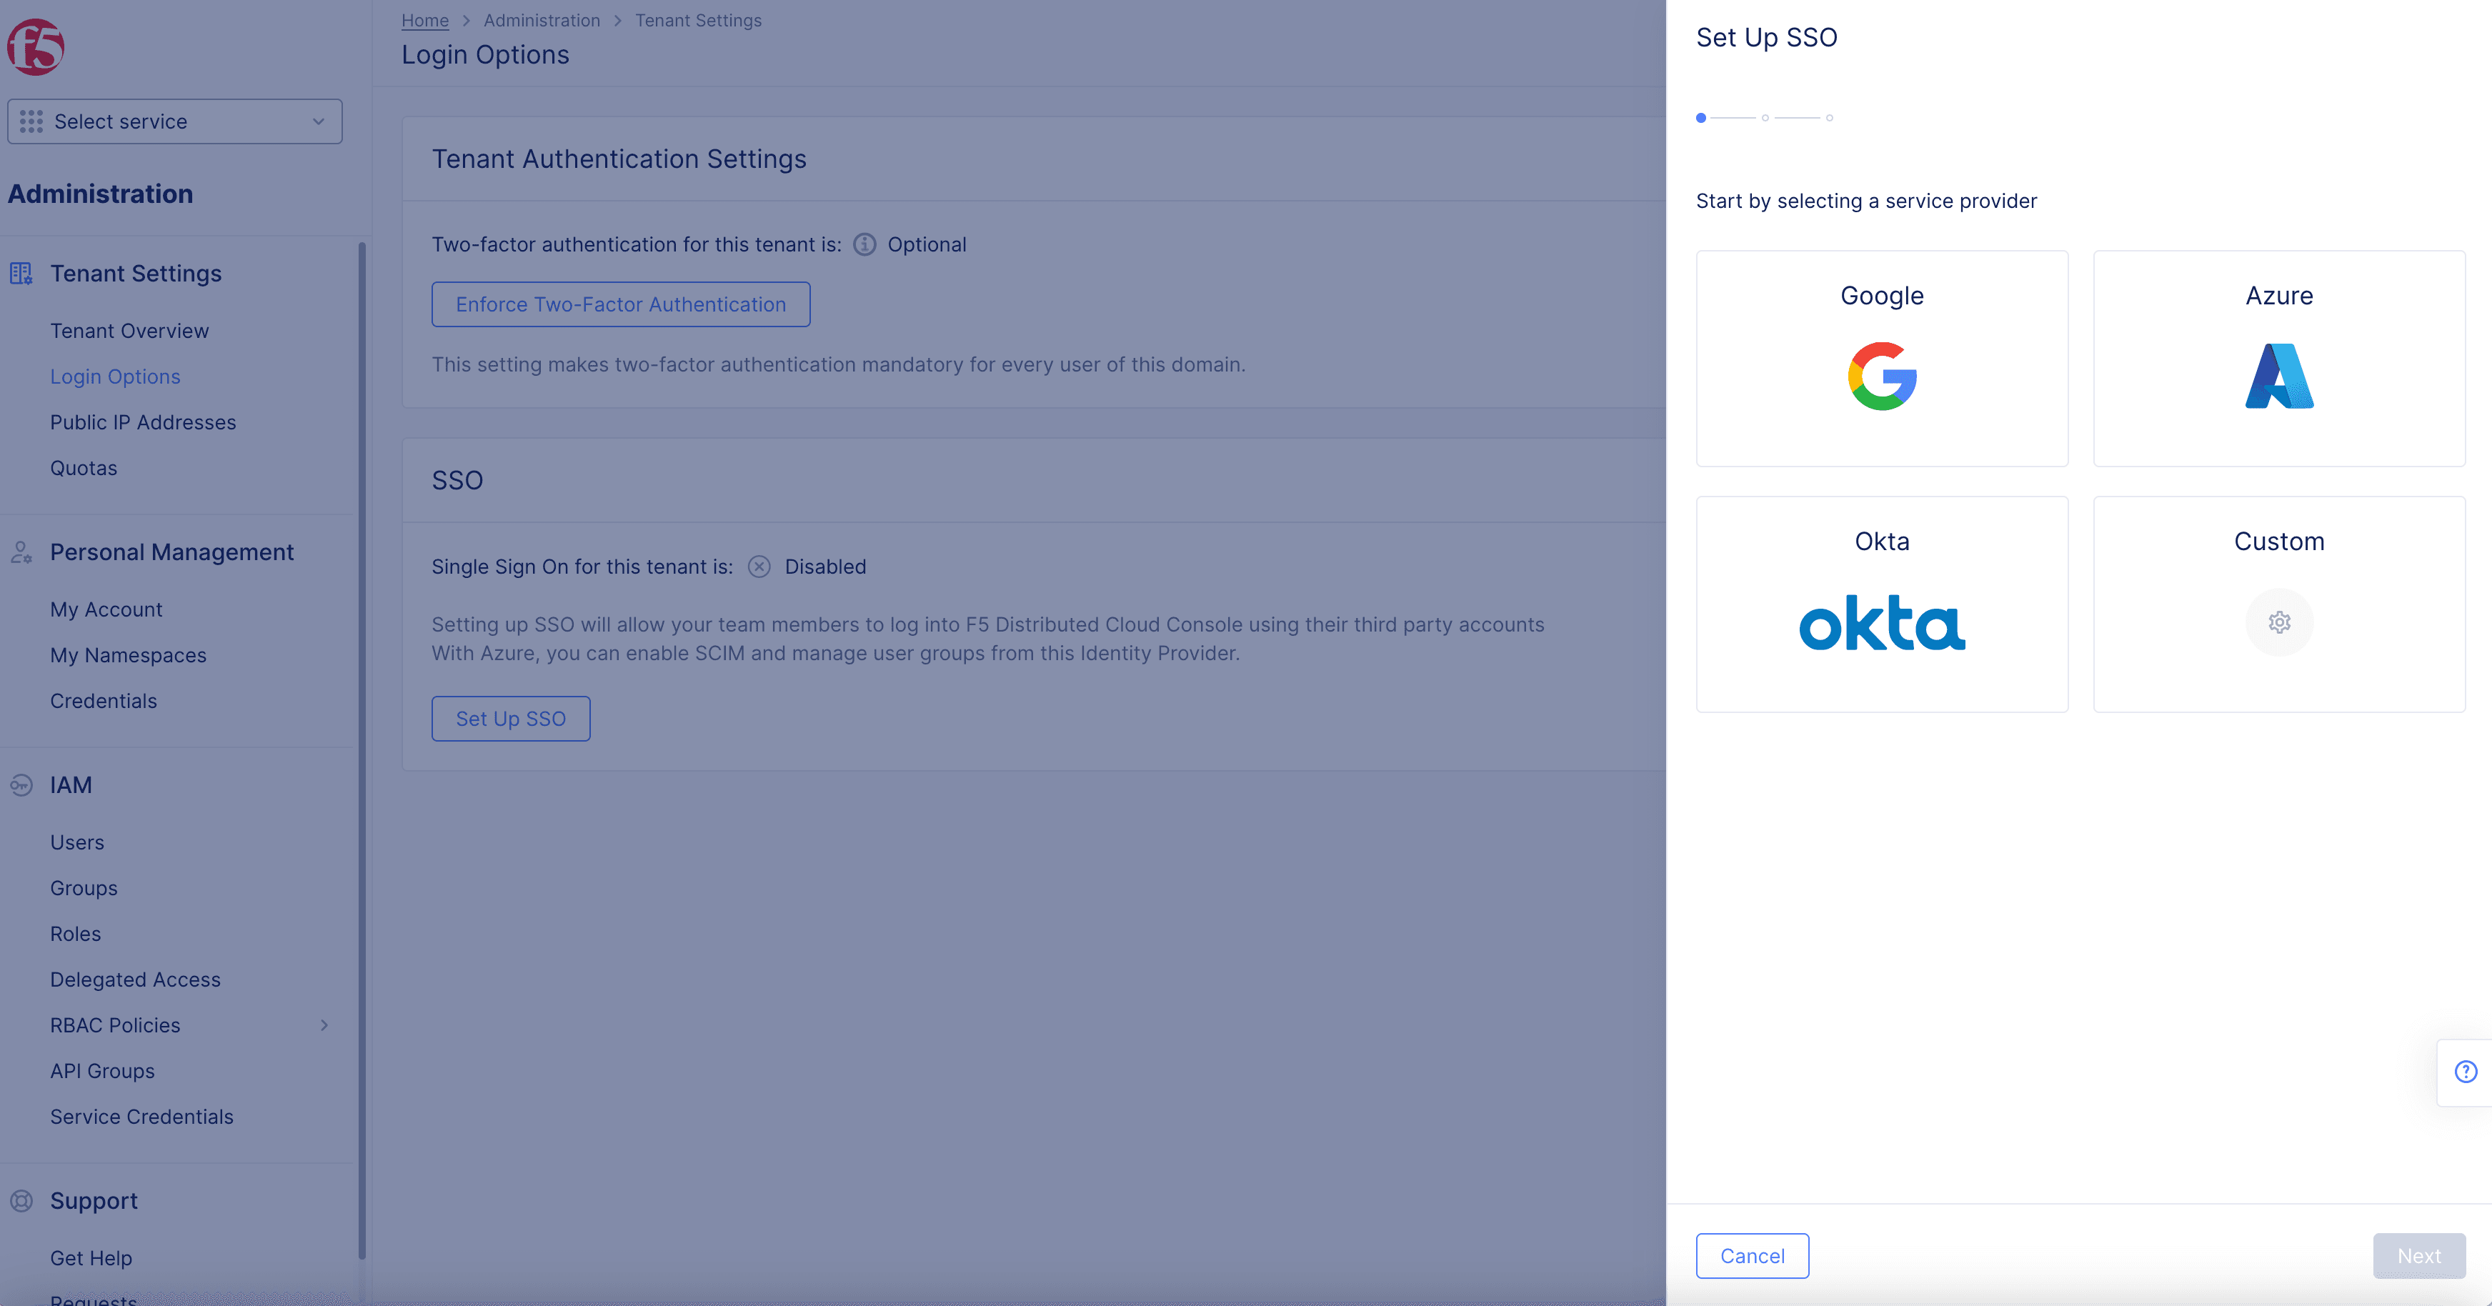
Task: Open My Account page
Action: pos(106,609)
